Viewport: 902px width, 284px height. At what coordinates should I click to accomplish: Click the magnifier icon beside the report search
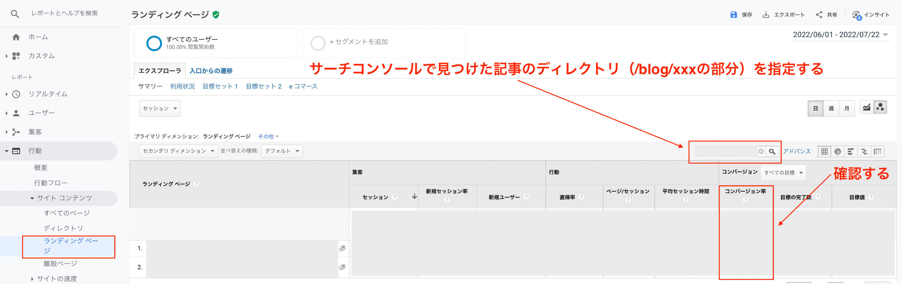pyautogui.click(x=15, y=14)
